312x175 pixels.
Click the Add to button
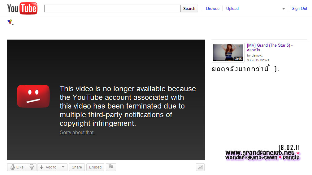(x=48, y=167)
